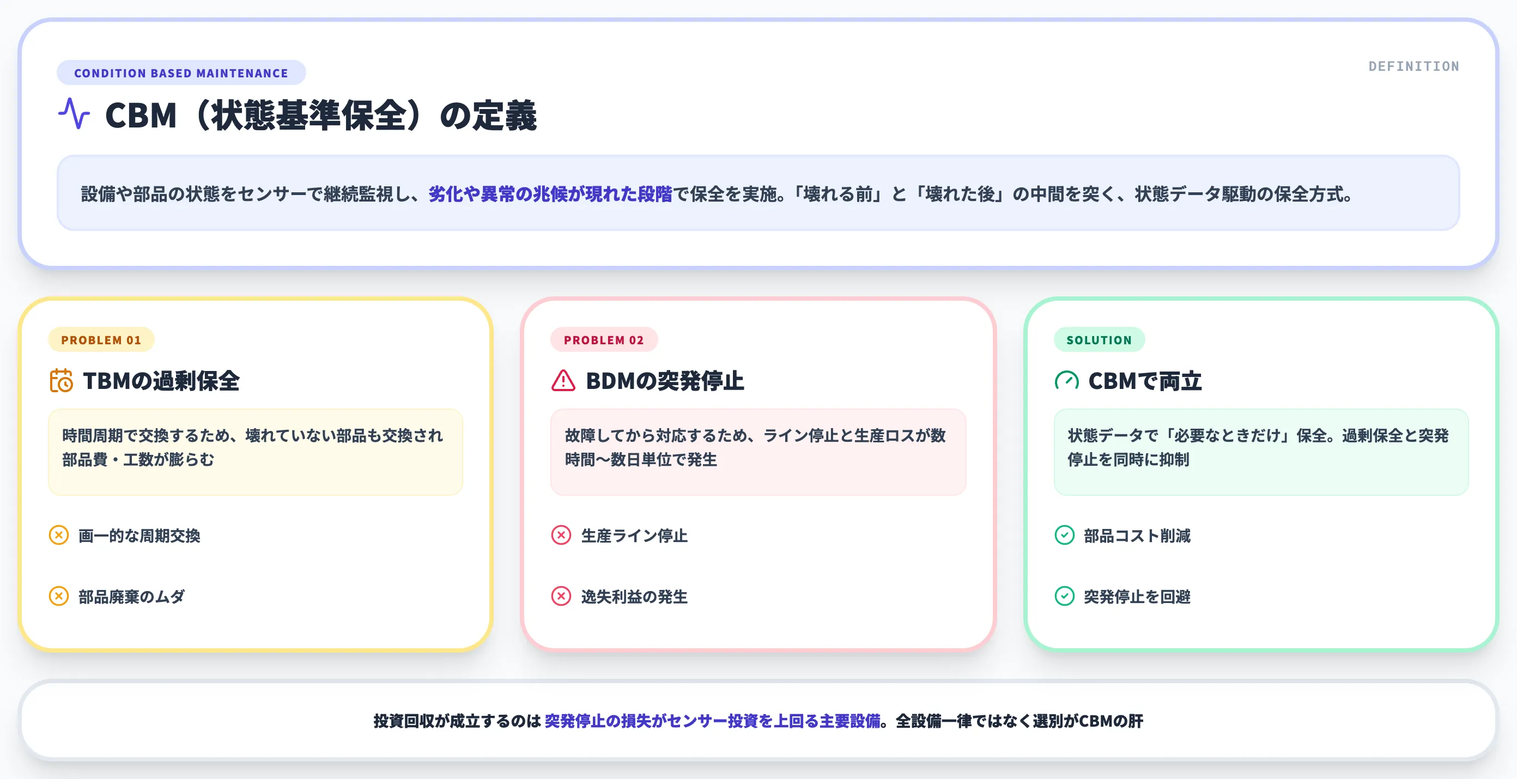Click the gauge icon next to CBMで両立
The width and height of the screenshot is (1517, 779).
point(1067,381)
